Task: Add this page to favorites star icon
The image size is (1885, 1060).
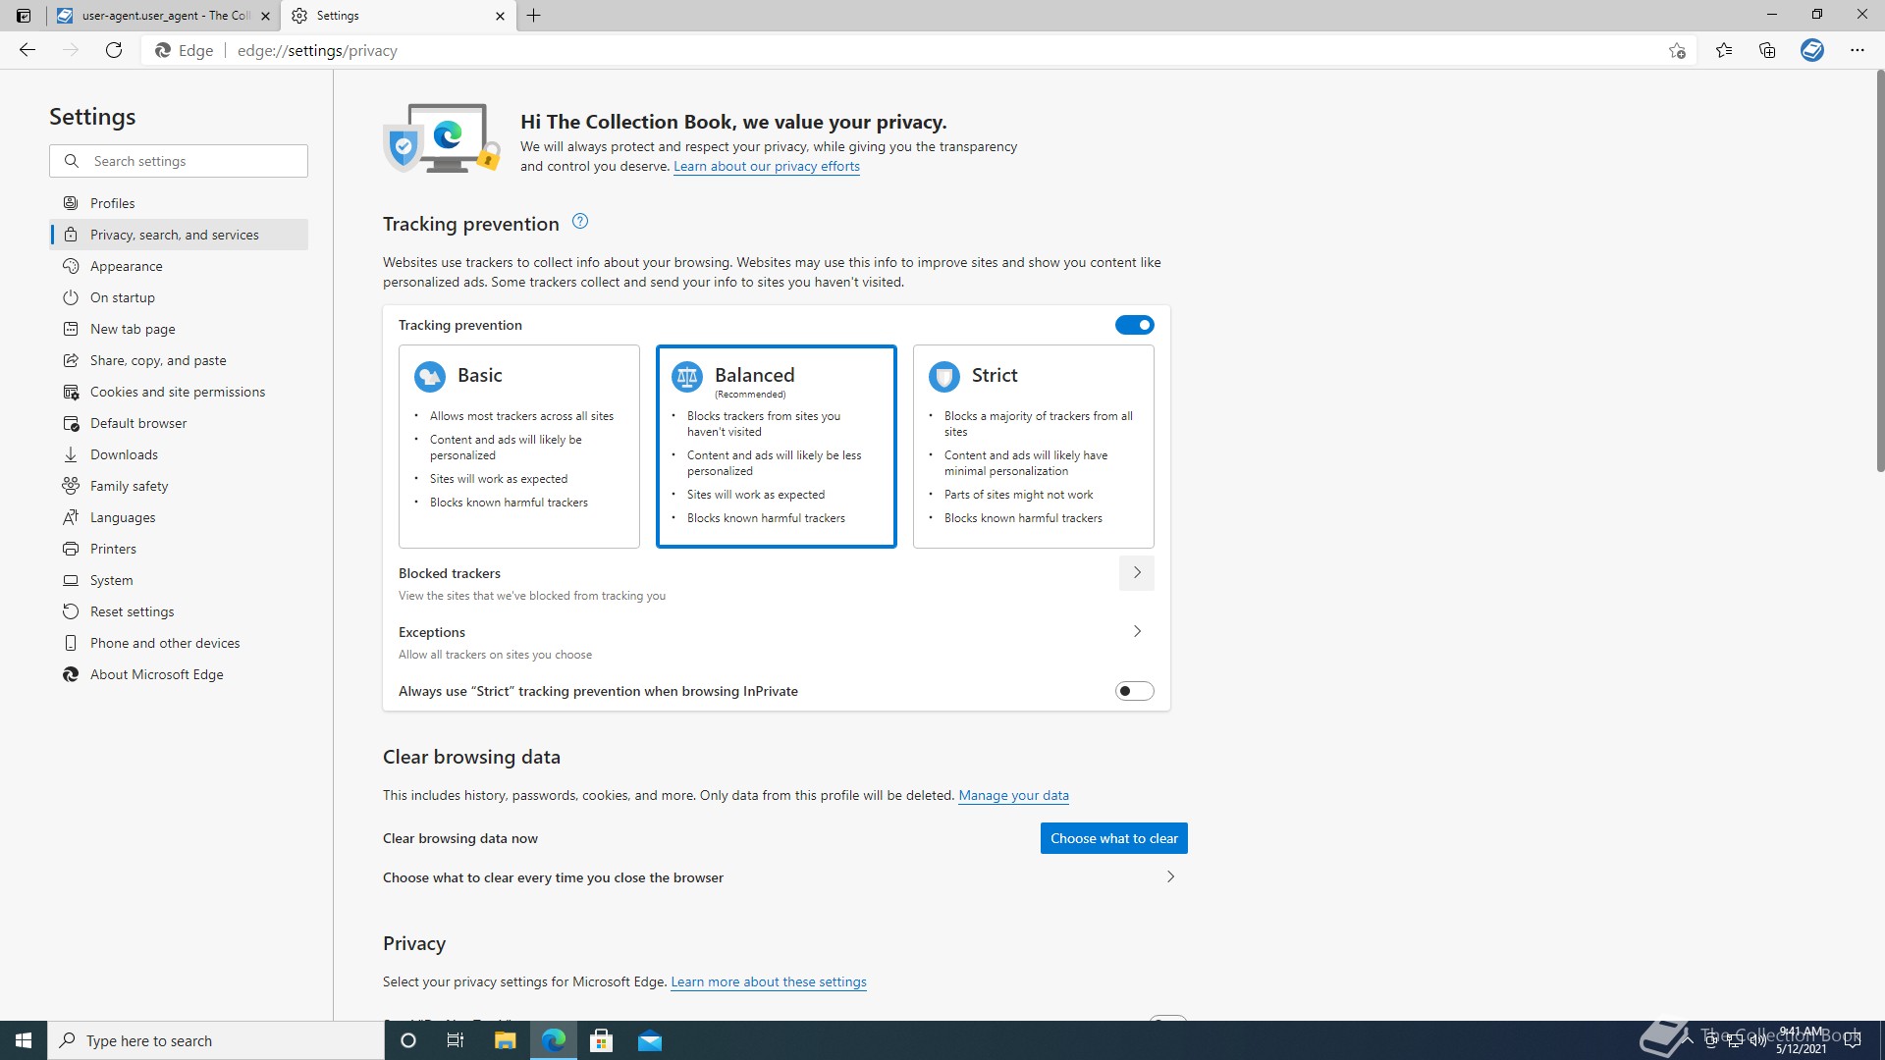Action: (1677, 50)
